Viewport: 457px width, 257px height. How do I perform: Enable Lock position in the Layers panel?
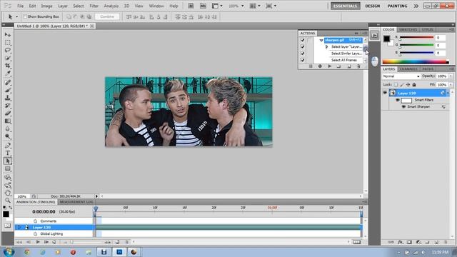[408, 84]
